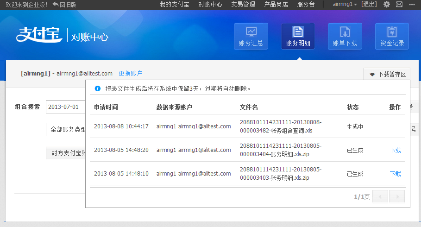421x227 pixels.
Task: Click the 文件名 column header
Action: coord(249,107)
